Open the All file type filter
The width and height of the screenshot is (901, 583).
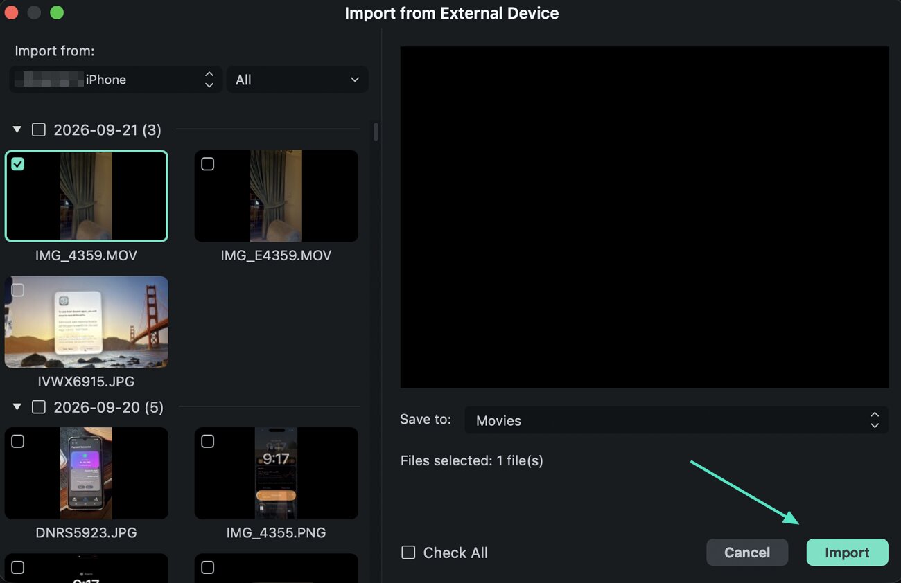[x=297, y=80]
